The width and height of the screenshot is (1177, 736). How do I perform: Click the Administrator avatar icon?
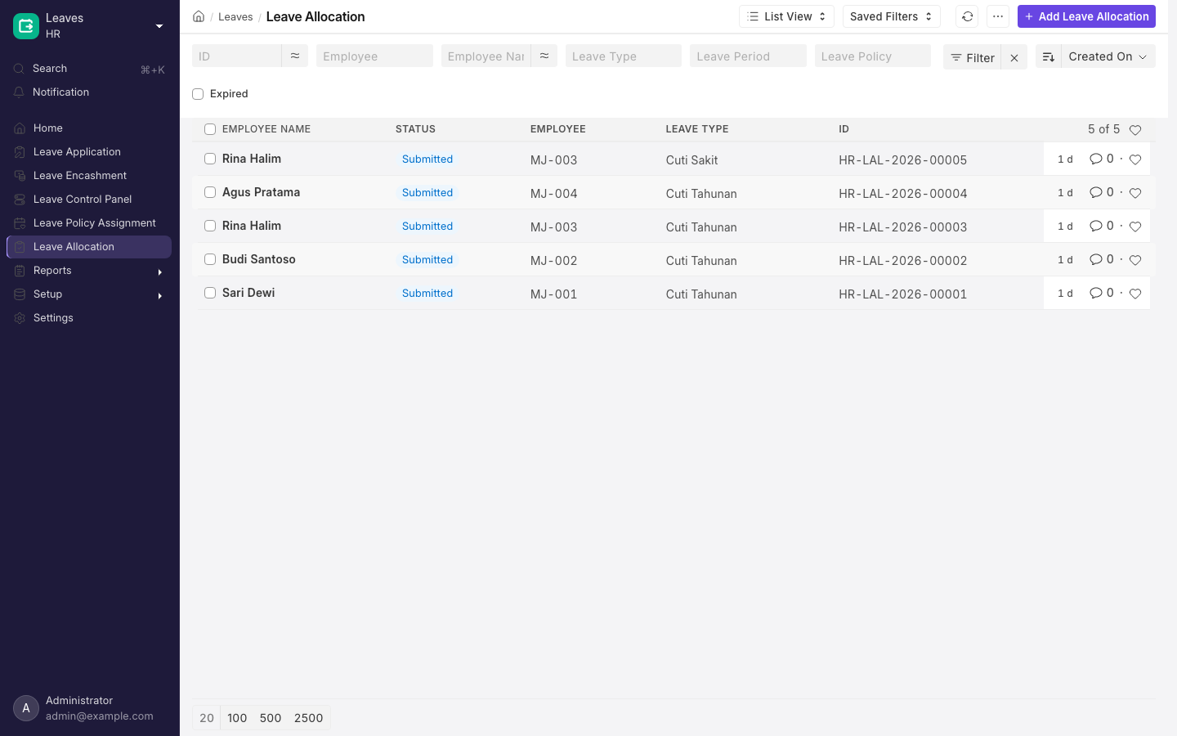tap(26, 708)
